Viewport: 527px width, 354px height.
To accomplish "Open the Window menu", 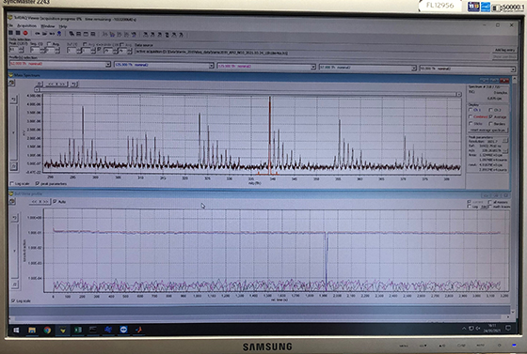I will click(x=47, y=26).
